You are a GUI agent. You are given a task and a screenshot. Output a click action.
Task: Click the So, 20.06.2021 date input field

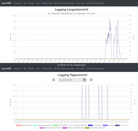point(72,80)
